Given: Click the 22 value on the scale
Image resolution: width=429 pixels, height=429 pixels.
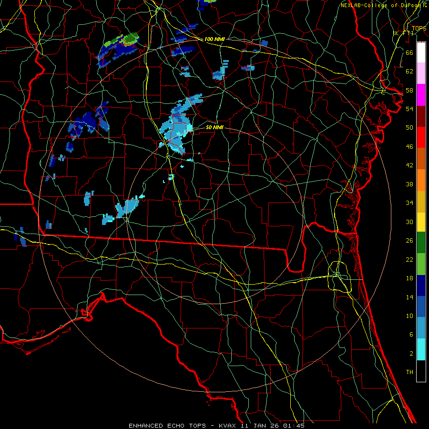Looking at the screenshot, I should [x=409, y=259].
